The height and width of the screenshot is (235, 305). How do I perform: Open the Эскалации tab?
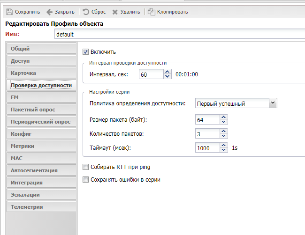[41, 195]
